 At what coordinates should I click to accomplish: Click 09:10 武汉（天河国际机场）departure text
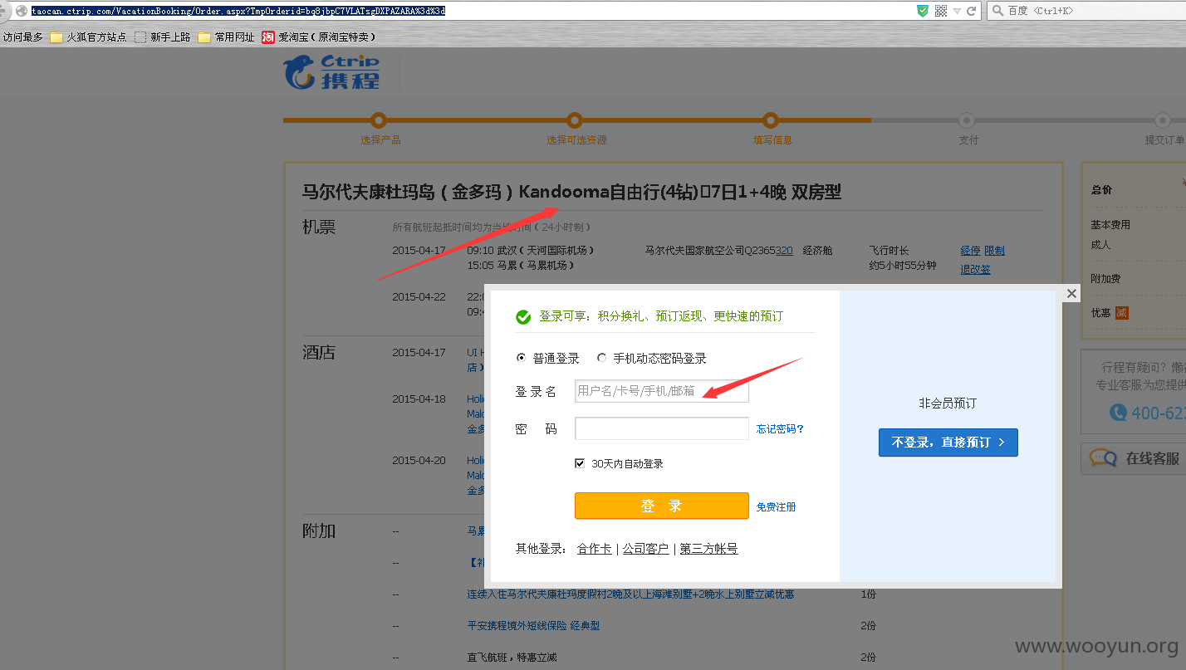point(531,250)
